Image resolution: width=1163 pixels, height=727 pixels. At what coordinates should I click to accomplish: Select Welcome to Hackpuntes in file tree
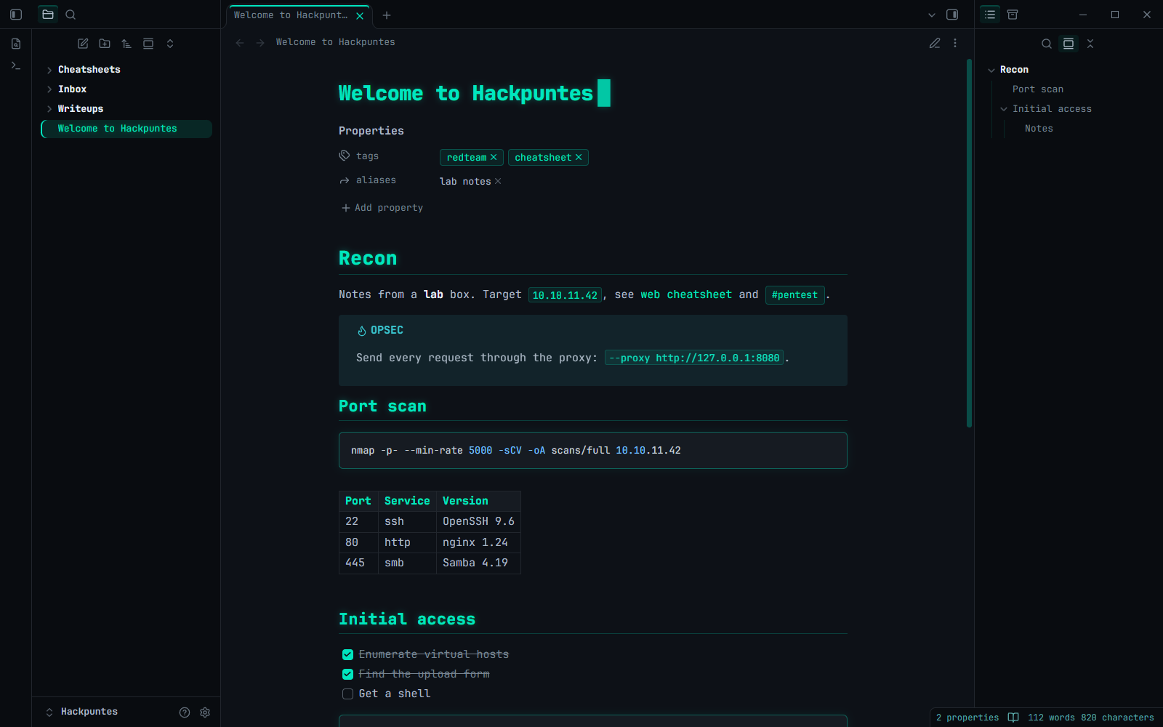pos(126,129)
